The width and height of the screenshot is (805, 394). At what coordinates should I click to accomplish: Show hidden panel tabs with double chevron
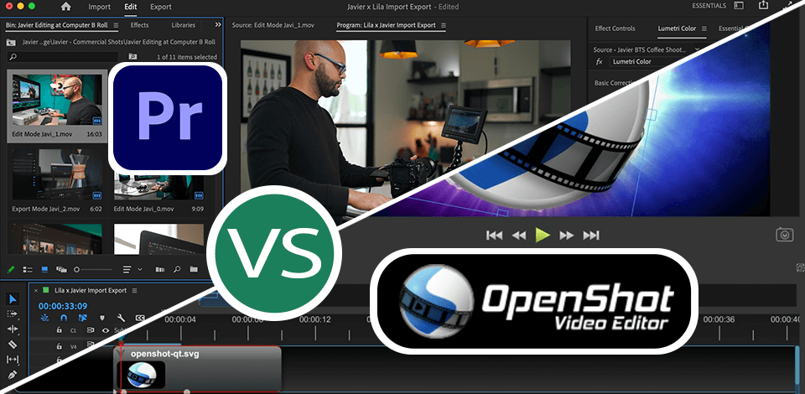point(218,24)
